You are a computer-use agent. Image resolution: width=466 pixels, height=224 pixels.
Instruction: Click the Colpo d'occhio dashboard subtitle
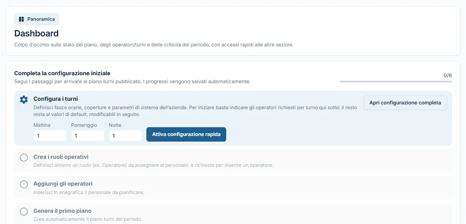pos(154,45)
